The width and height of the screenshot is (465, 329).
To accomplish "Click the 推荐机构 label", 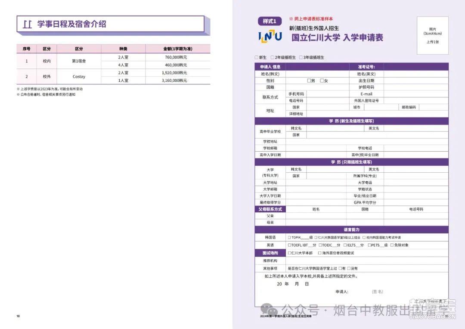I will coord(270,261).
